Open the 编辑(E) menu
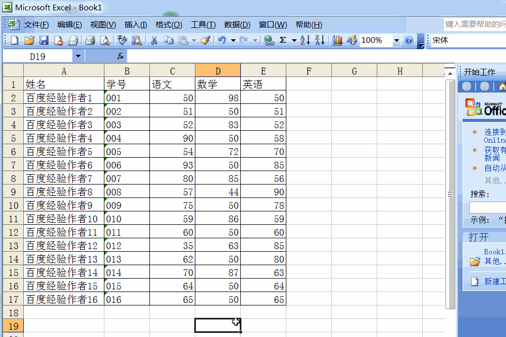The height and width of the screenshot is (337, 506). coord(69,25)
